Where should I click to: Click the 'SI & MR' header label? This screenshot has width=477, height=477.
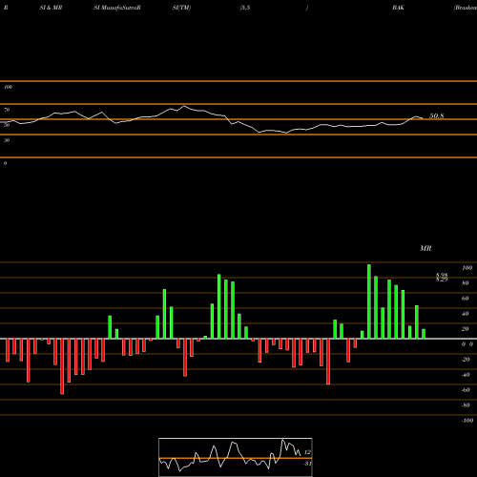point(51,8)
